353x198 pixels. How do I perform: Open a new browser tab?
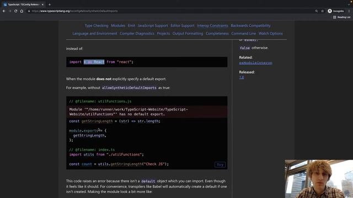click(x=50, y=4)
